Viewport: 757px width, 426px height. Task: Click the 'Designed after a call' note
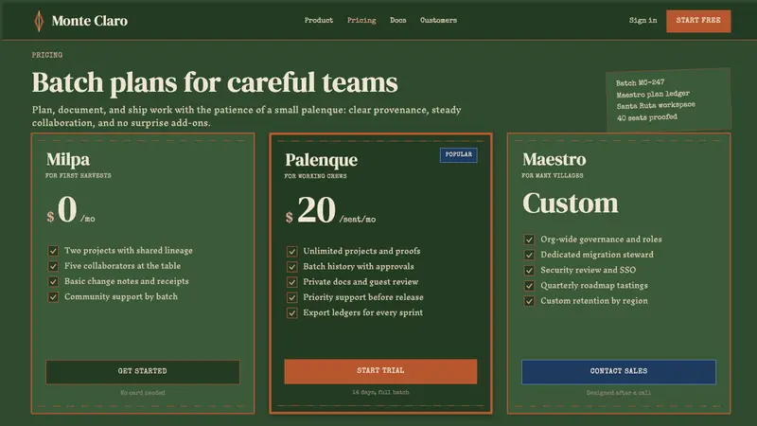coord(619,393)
